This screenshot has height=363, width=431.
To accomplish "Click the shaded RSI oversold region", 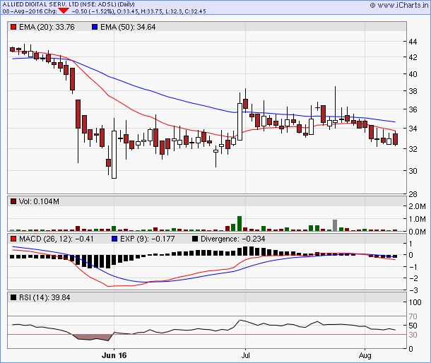I will coord(92,338).
